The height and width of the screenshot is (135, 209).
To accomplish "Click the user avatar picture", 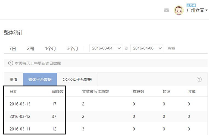I will tap(179, 10).
